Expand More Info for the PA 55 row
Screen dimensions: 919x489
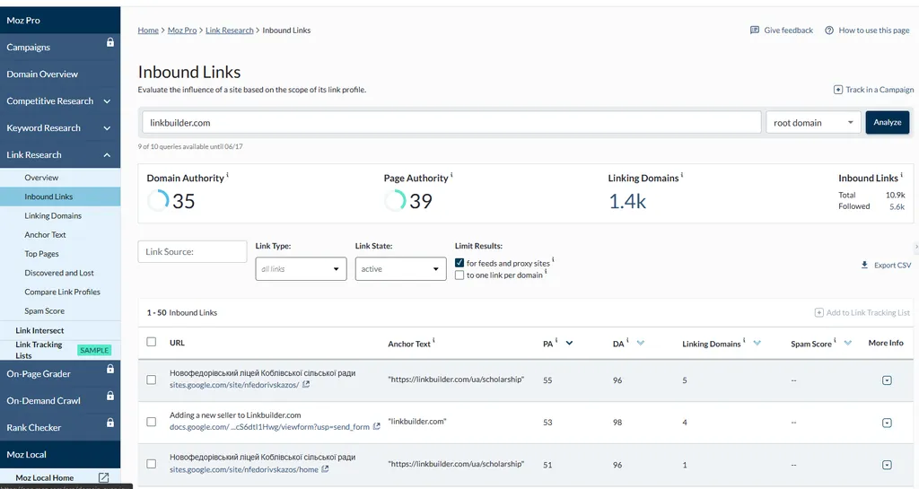coord(887,380)
